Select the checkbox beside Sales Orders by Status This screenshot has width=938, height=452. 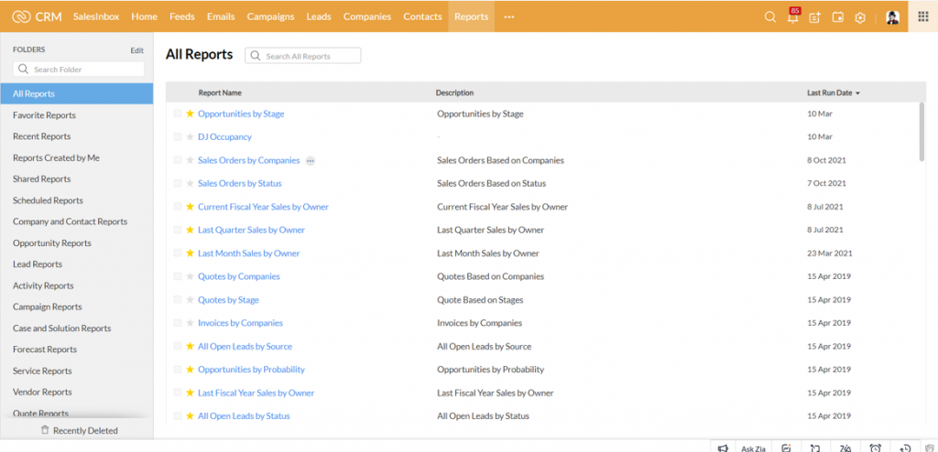click(x=178, y=184)
